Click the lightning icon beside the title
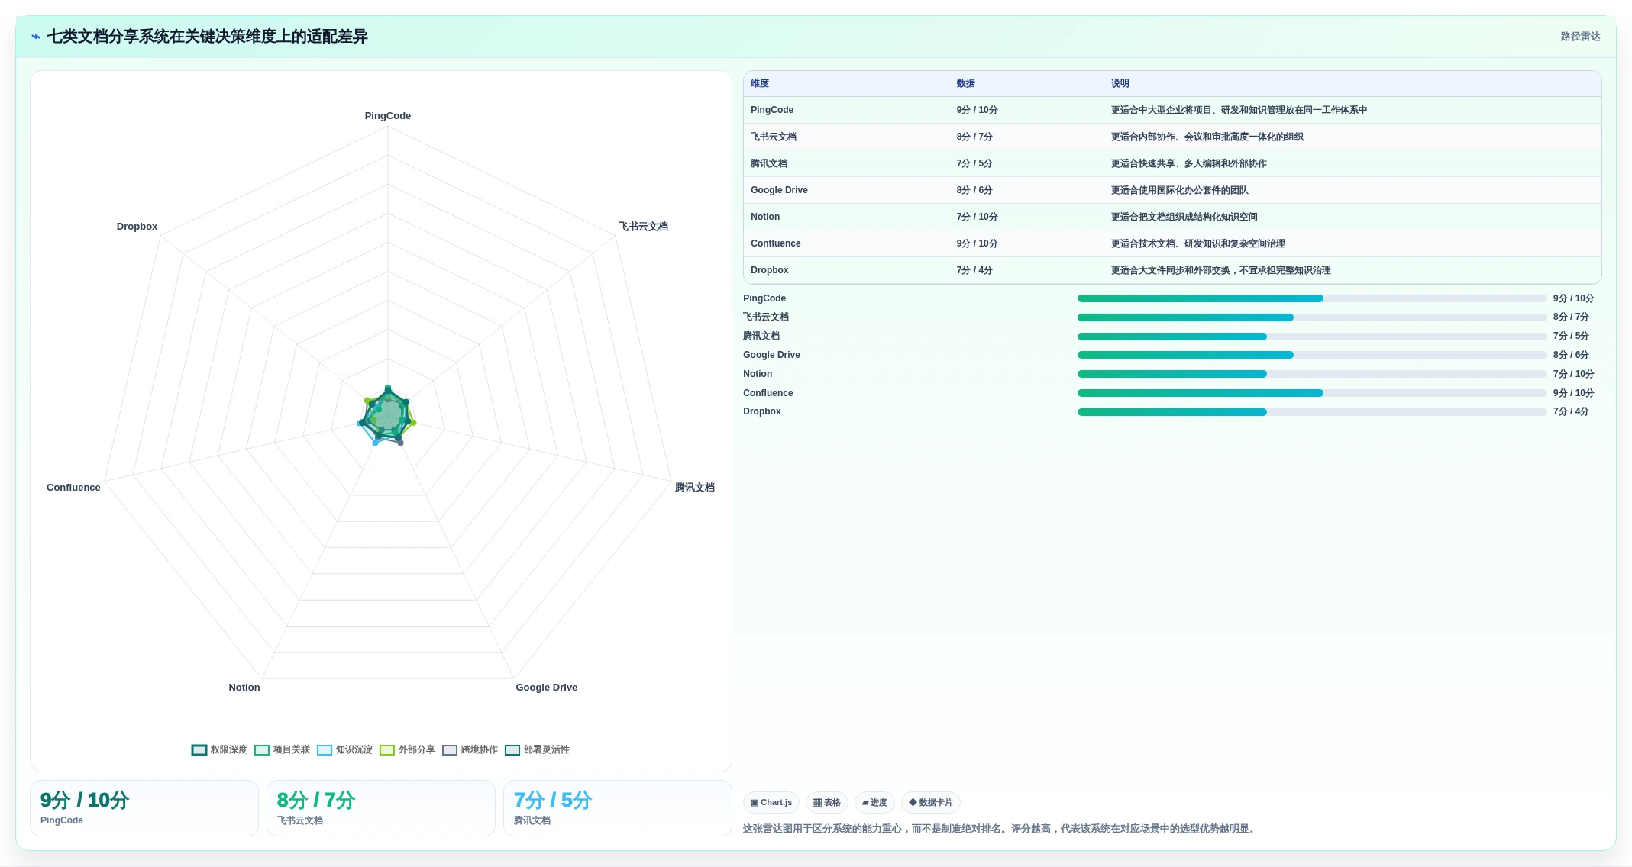Viewport: 1632px width, 867px height. (x=35, y=37)
